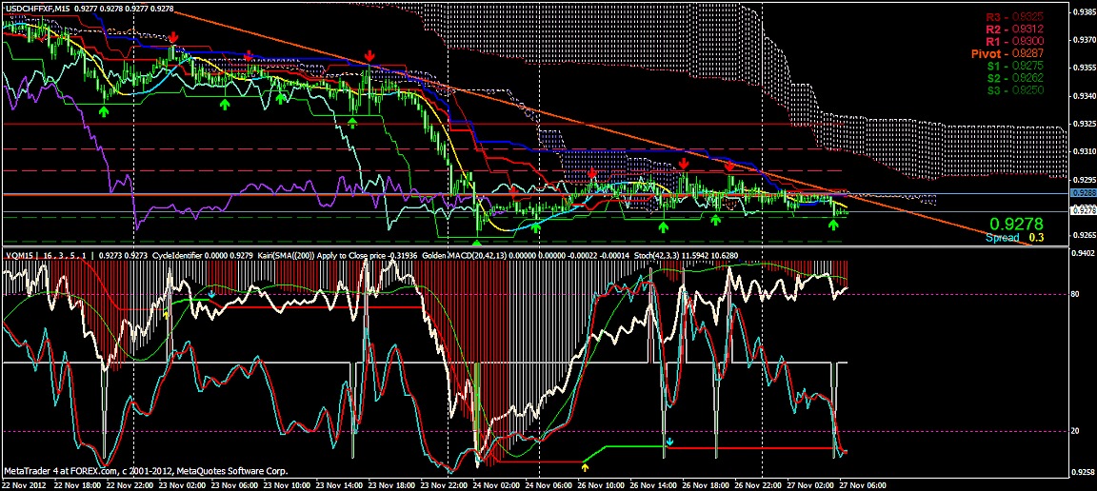Click the Stoch(42,3,3) indicator label

coord(659,256)
